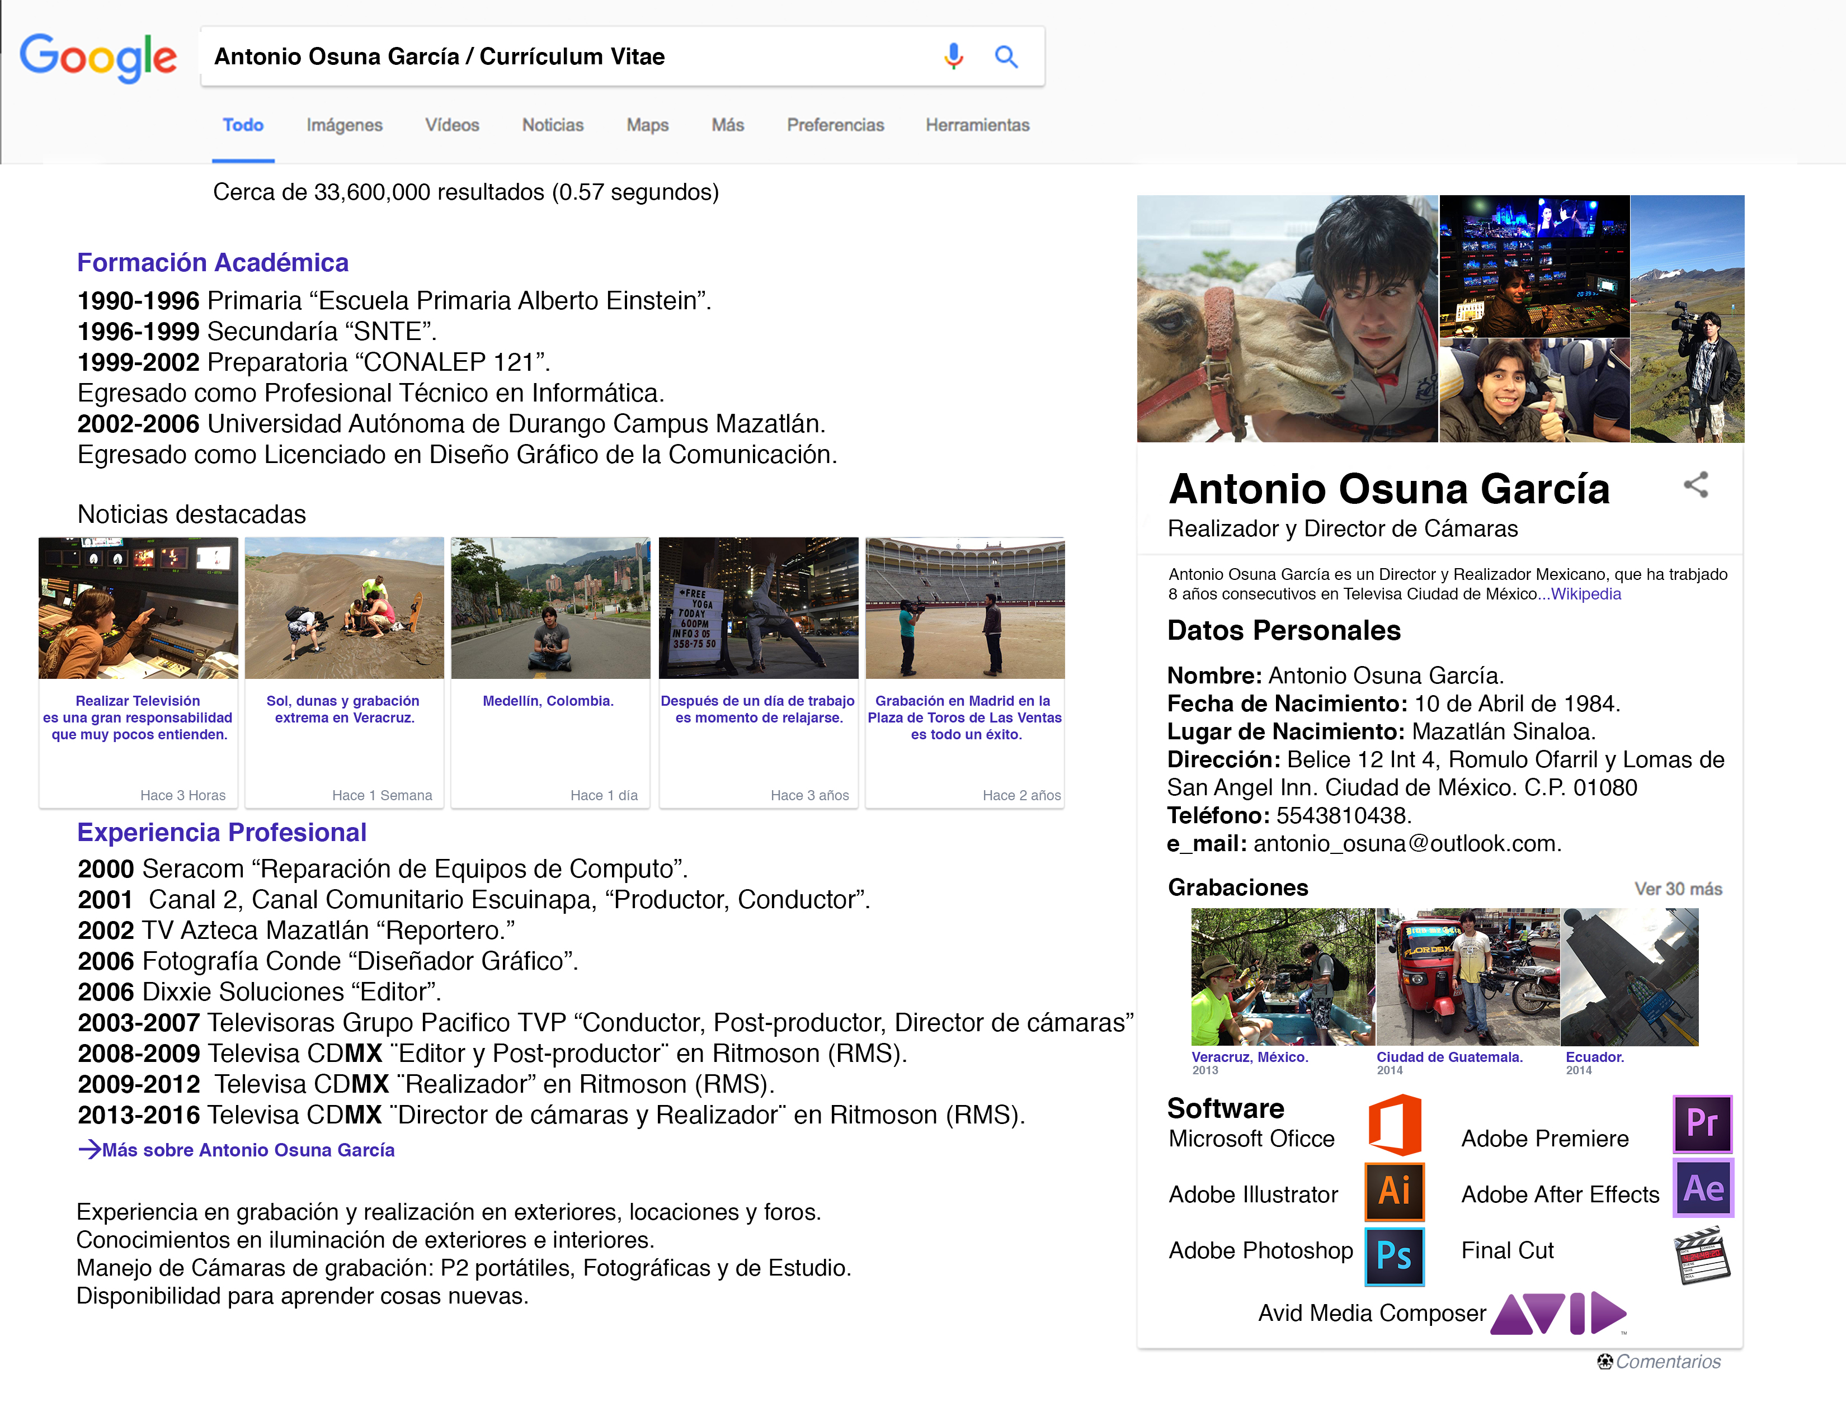Click the antonio_osuna@outlook.com email text
This screenshot has height=1426, width=1846.
[x=1406, y=843]
